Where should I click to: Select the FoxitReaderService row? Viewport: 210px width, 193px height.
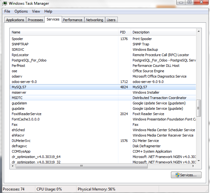pyautogui.click(x=103, y=114)
